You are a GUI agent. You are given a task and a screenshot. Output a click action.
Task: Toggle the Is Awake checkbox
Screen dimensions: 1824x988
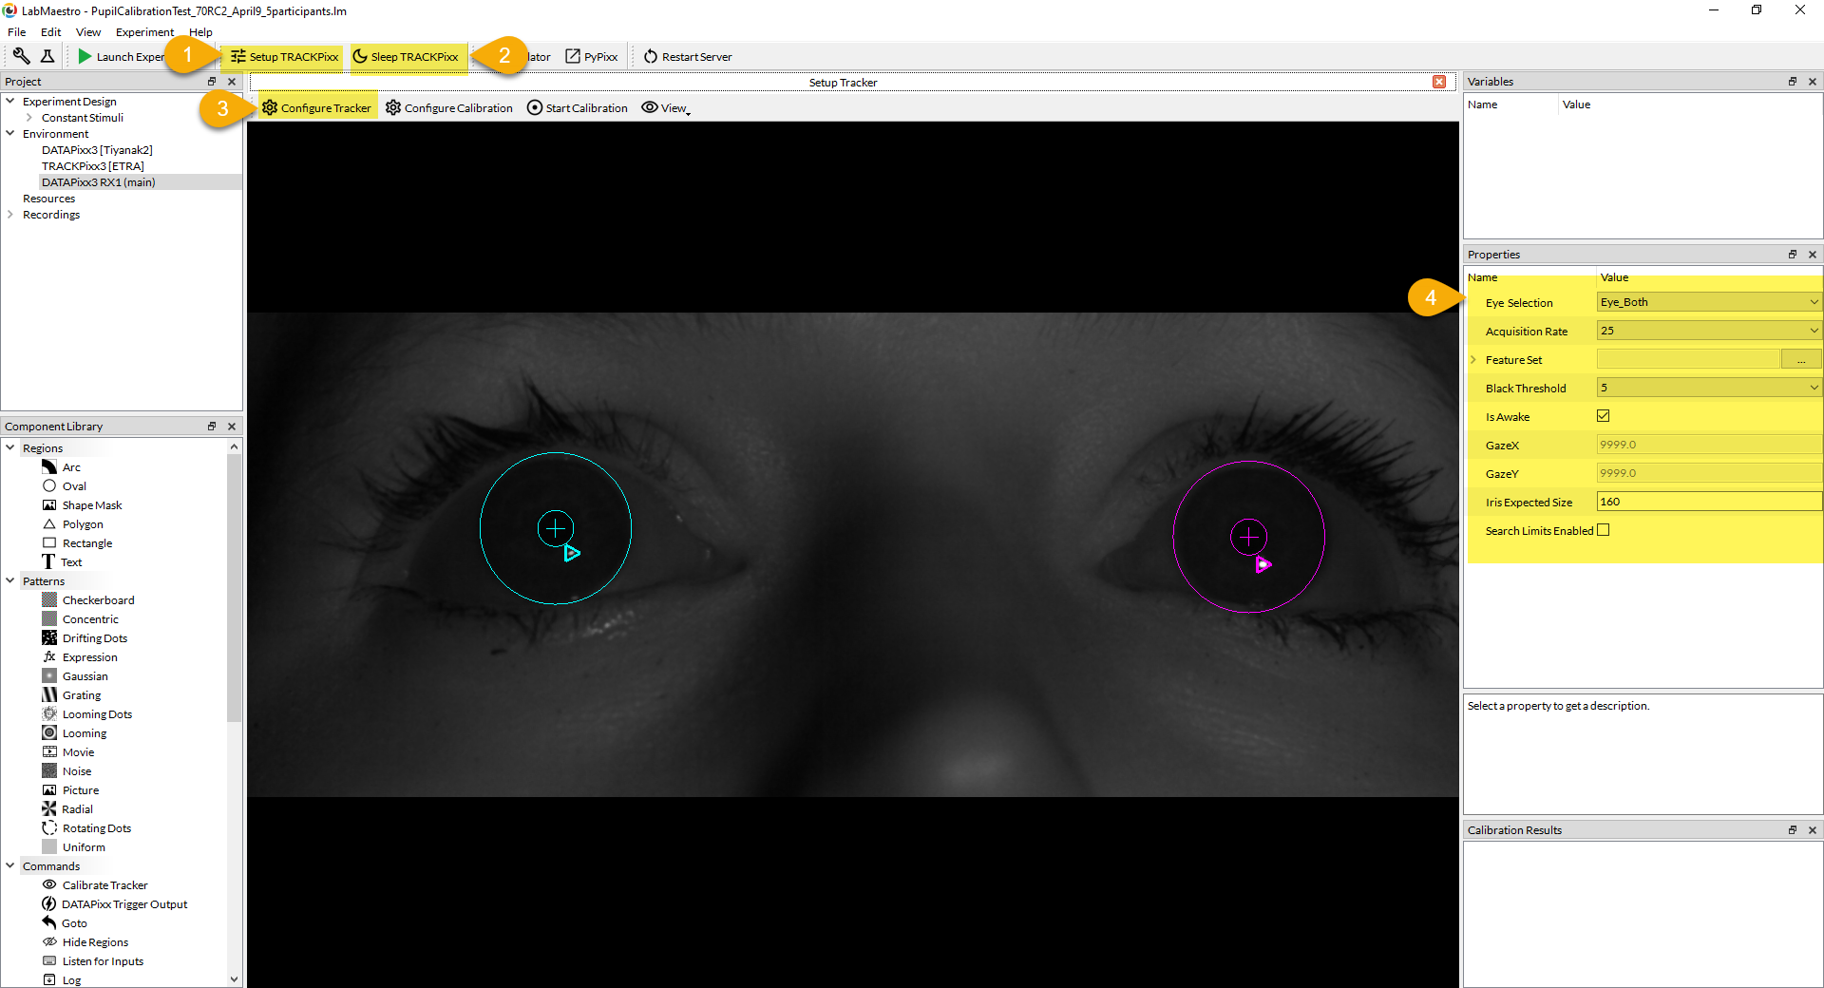pos(1604,416)
